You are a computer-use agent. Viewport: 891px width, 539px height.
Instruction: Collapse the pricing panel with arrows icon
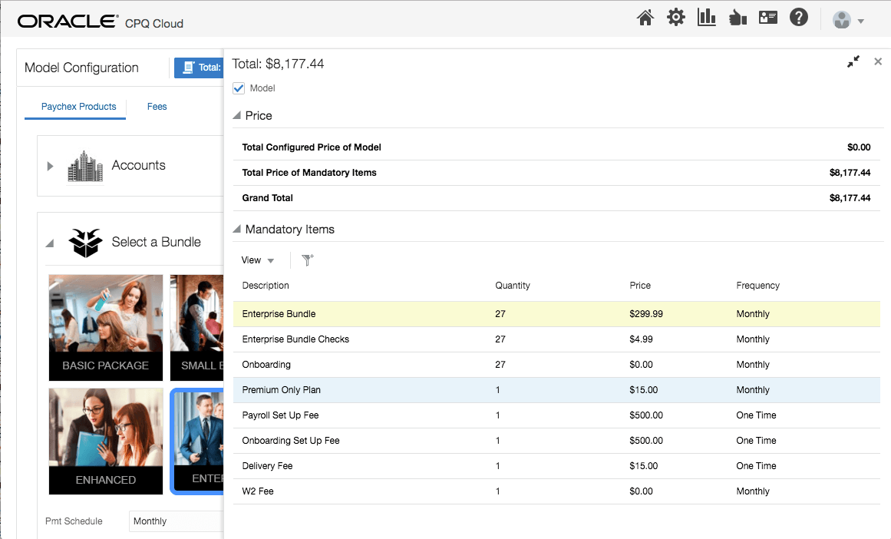point(853,61)
